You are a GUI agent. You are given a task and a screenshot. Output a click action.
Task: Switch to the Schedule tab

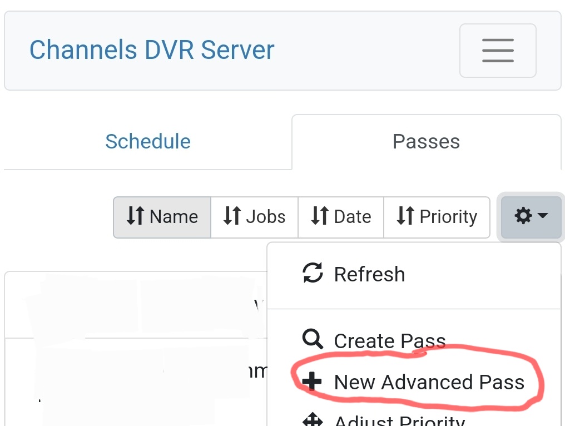148,142
